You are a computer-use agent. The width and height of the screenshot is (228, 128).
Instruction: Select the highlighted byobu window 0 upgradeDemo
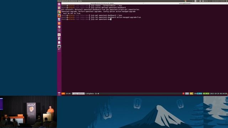point(78,94)
